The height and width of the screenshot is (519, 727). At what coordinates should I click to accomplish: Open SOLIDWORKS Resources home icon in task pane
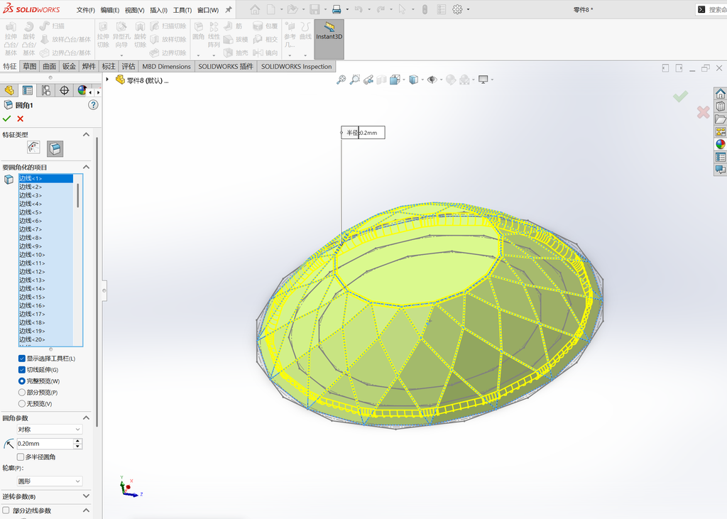[720, 94]
